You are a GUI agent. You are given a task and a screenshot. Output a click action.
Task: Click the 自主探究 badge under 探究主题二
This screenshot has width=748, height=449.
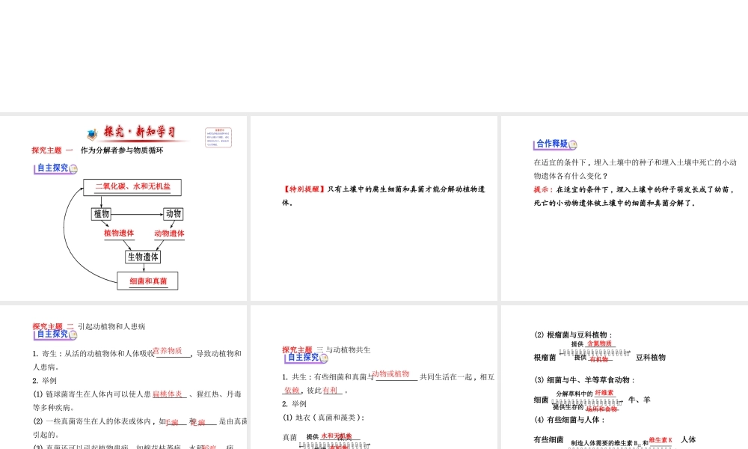click(x=55, y=335)
